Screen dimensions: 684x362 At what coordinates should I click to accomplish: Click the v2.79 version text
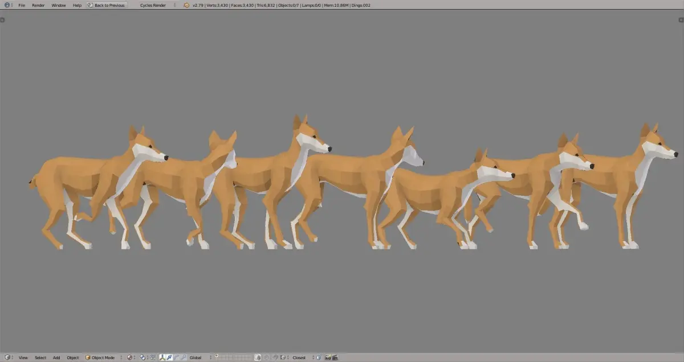(198, 5)
